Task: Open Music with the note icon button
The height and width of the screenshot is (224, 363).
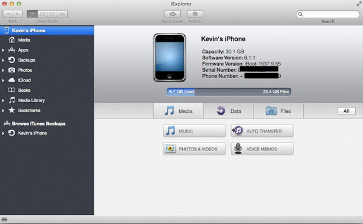Action: click(x=194, y=130)
